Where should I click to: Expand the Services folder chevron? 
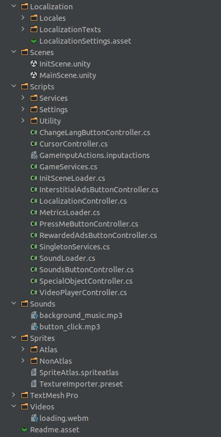23,98
